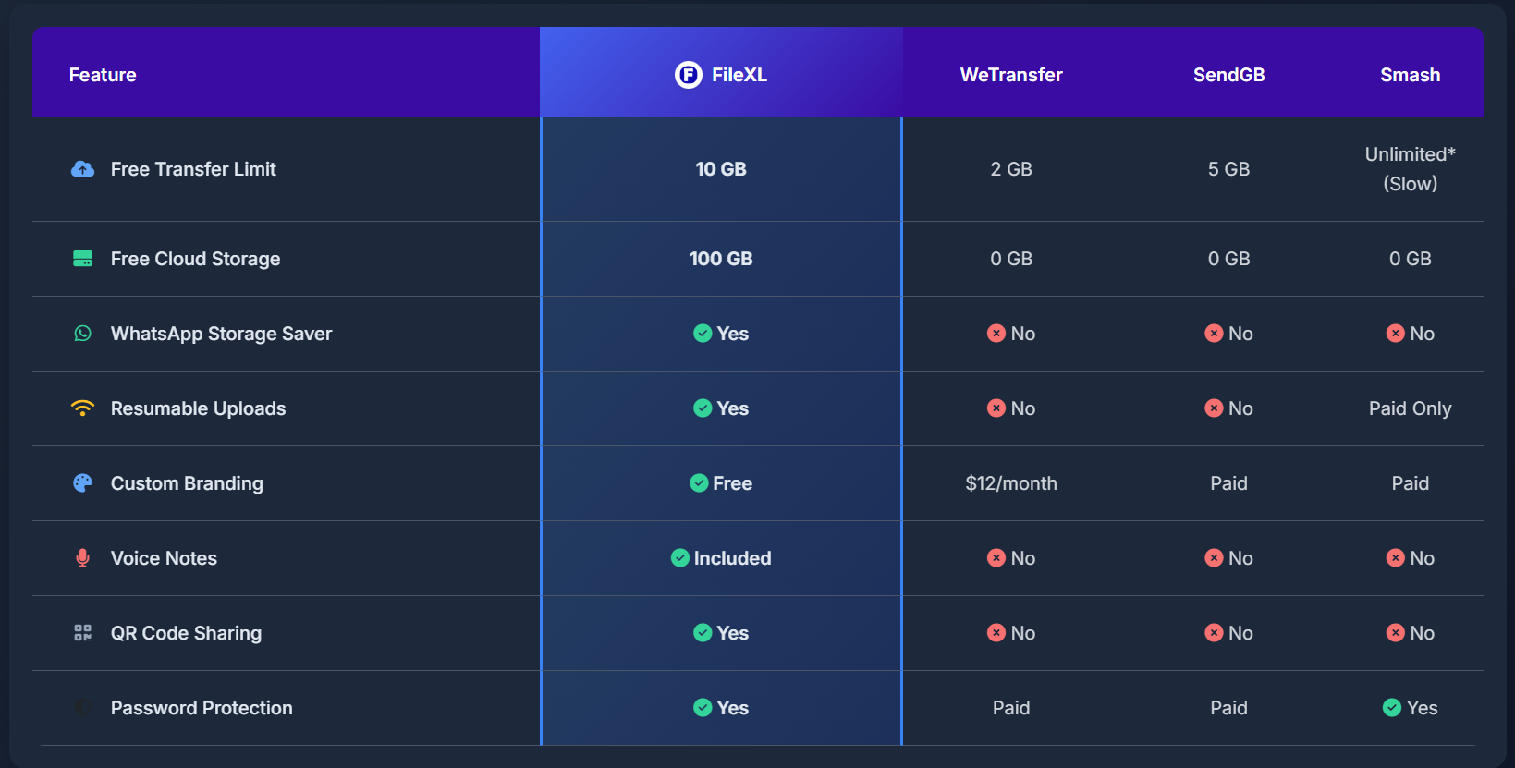
Task: Click the 10 GB value under FileXL
Action: click(721, 169)
